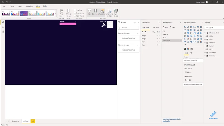Select the Treemap visualization

pyautogui.click(x=201, y=33)
